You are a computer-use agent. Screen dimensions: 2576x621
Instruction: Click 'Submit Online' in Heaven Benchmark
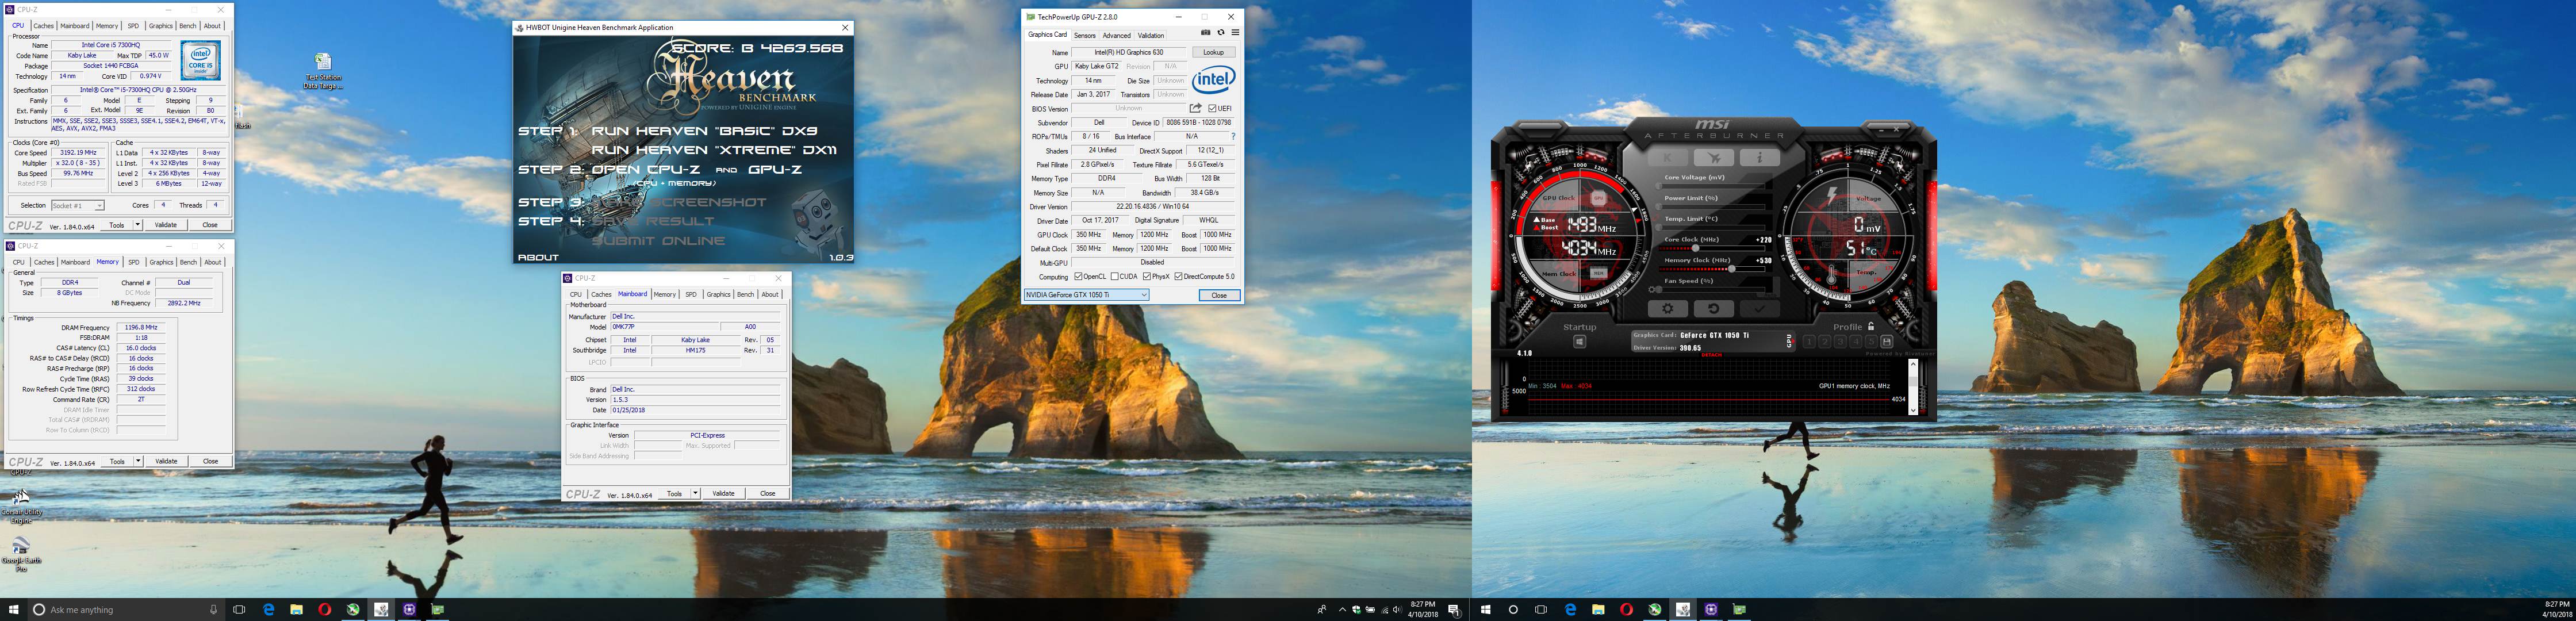coord(658,241)
